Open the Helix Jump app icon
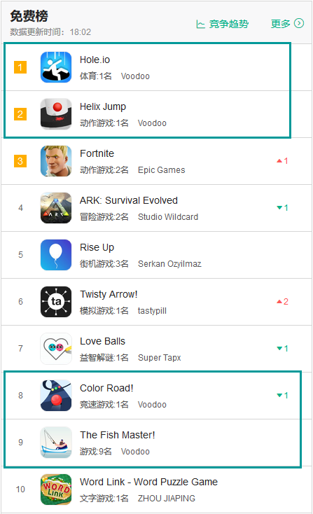The image size is (313, 514). pos(56,114)
